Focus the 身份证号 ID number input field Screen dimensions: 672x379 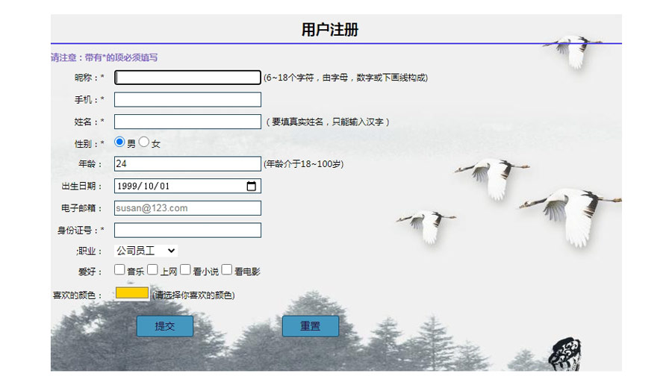click(187, 230)
